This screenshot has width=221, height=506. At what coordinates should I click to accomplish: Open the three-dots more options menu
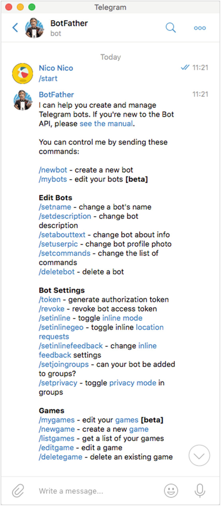pos(200,28)
